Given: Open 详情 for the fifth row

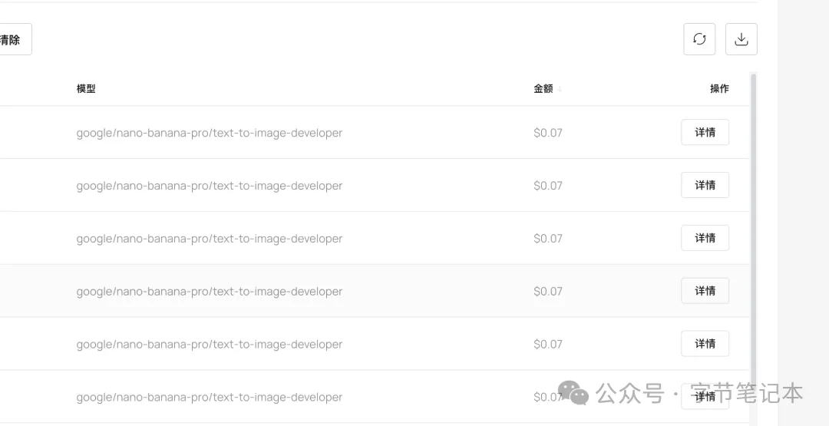Looking at the screenshot, I should tap(705, 344).
